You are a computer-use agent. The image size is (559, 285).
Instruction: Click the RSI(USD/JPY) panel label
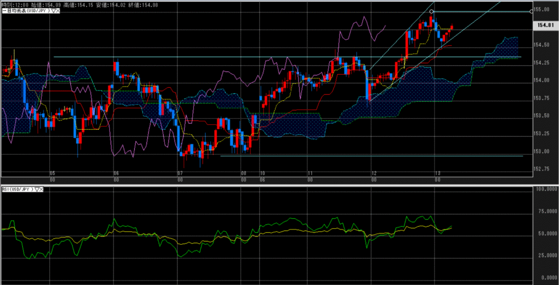coord(17,189)
